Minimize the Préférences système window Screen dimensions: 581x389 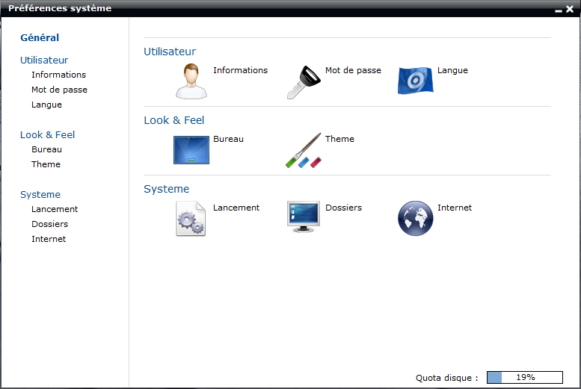coord(559,10)
